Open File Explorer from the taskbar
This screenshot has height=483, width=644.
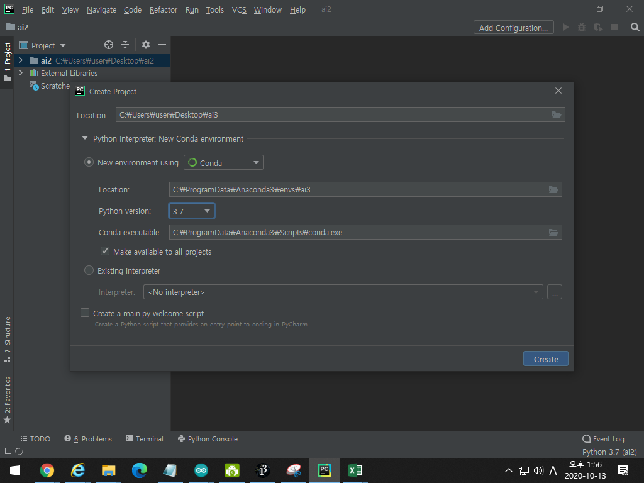(108, 470)
